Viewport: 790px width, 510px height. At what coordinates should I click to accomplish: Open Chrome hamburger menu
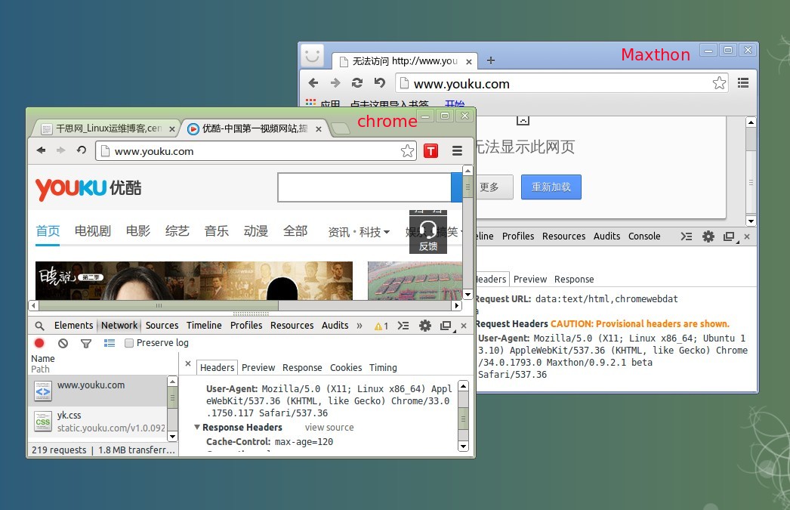[x=457, y=150]
